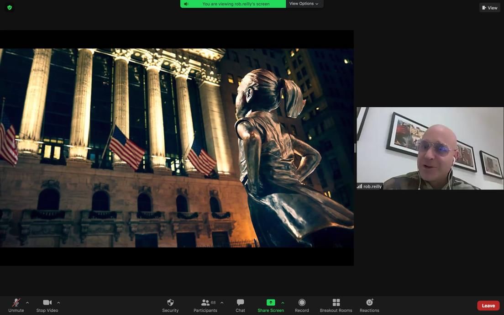Expand video options arrow beside Stop Video
This screenshot has width=504, height=315.
click(58, 303)
